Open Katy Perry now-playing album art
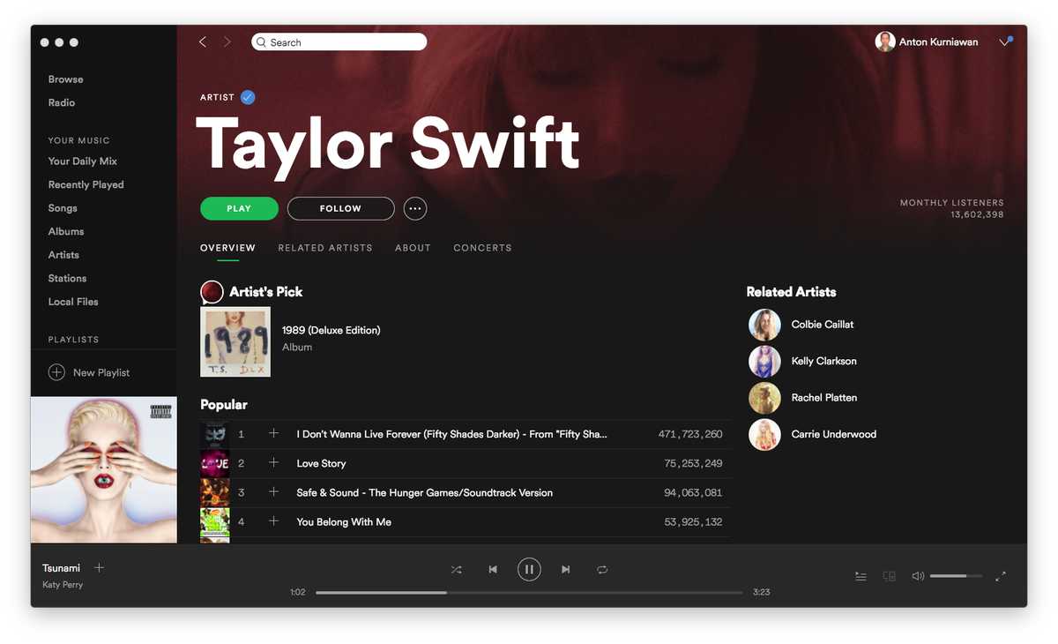This screenshot has height=644, width=1058. coord(104,470)
